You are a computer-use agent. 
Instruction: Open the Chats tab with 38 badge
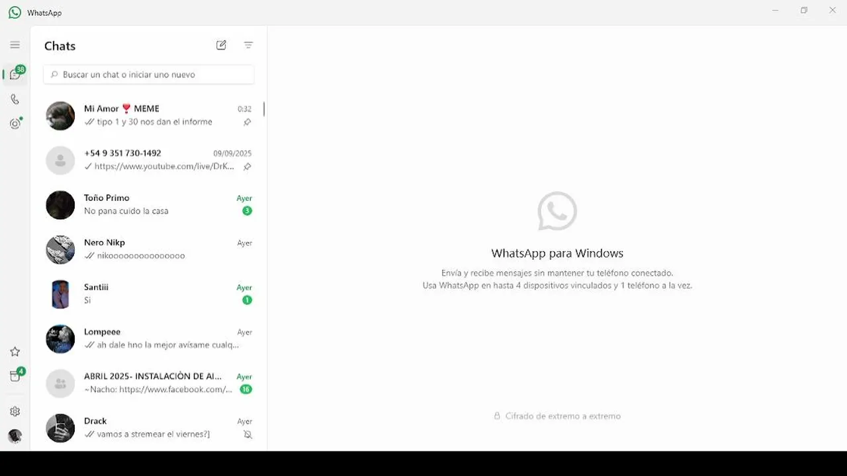[15, 74]
